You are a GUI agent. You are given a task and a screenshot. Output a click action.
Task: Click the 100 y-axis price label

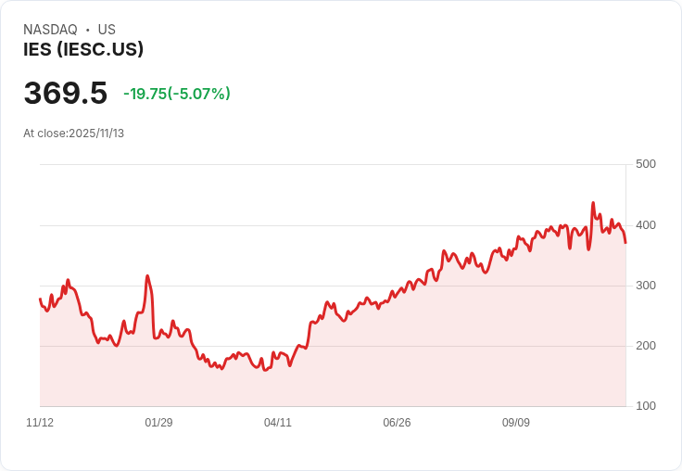click(x=645, y=406)
